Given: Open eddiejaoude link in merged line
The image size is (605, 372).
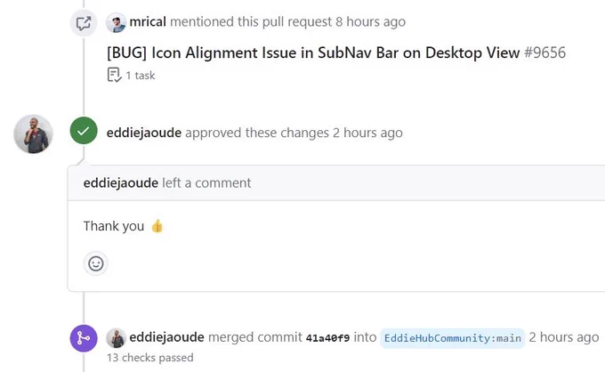Looking at the screenshot, I should 166,337.
